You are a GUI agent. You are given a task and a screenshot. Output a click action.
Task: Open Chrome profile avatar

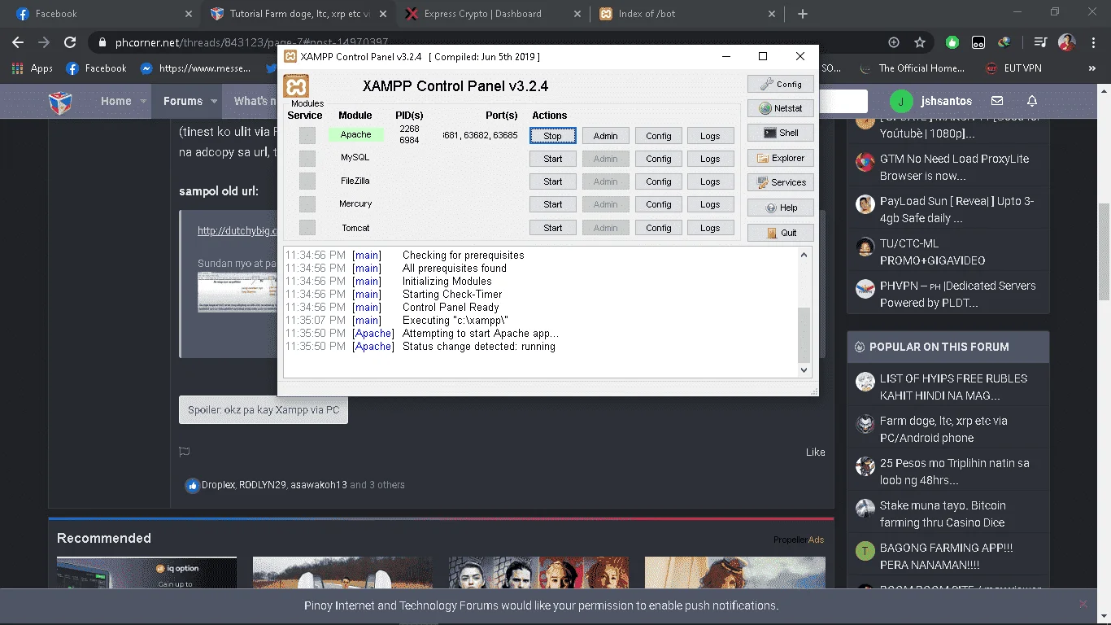click(1067, 42)
